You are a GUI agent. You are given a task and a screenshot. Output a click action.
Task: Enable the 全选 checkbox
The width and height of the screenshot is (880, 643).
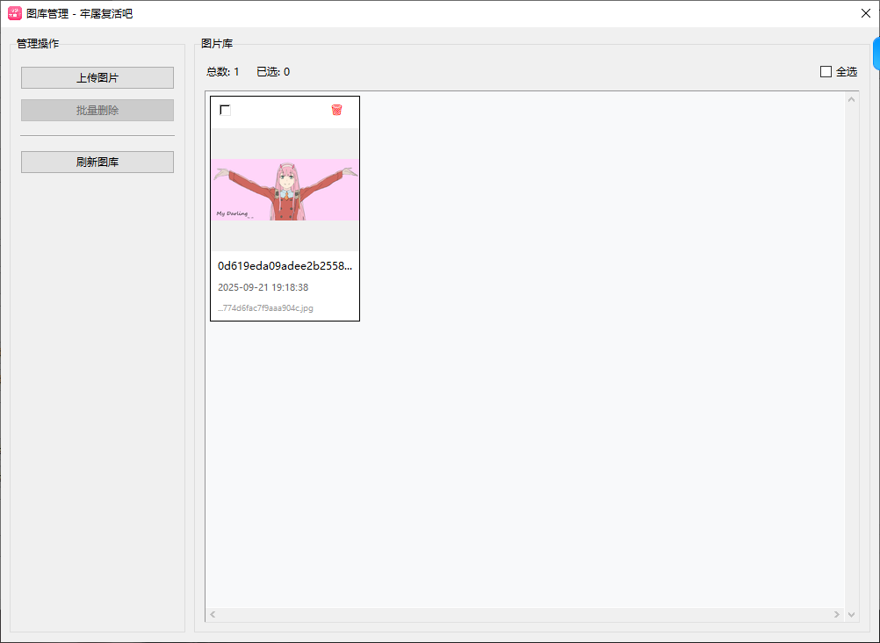[826, 72]
